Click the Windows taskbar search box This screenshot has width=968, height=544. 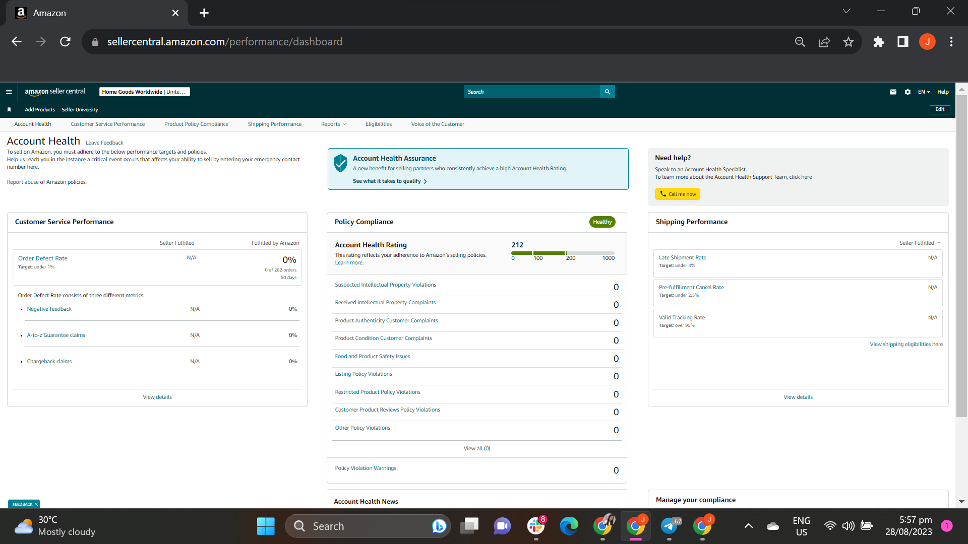[x=368, y=526]
